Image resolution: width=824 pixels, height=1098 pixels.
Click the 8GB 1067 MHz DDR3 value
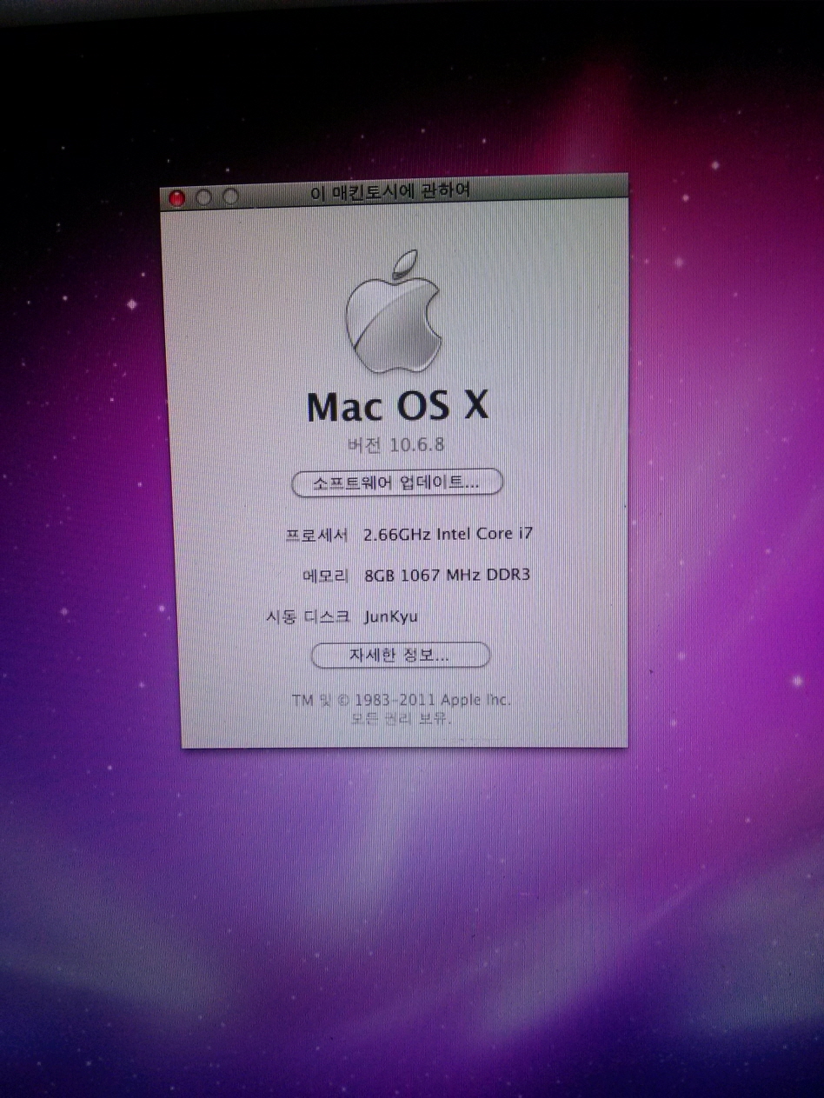pos(447,575)
